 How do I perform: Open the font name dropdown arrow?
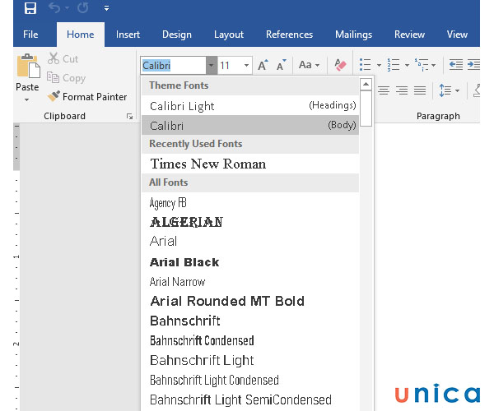pyautogui.click(x=211, y=66)
